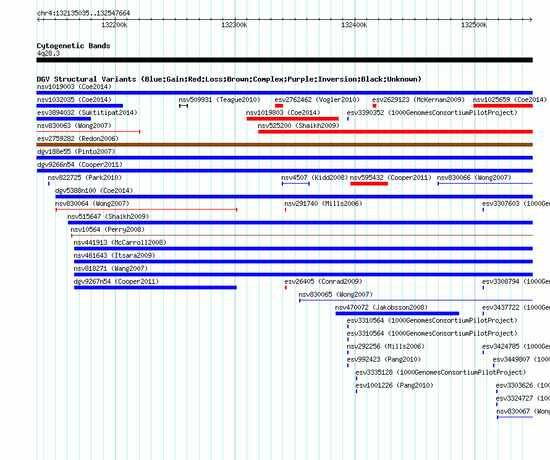Click the esv992423 (Pang2010) label
Image resolution: width=550 pixels, height=460 pixels.
coord(384,359)
